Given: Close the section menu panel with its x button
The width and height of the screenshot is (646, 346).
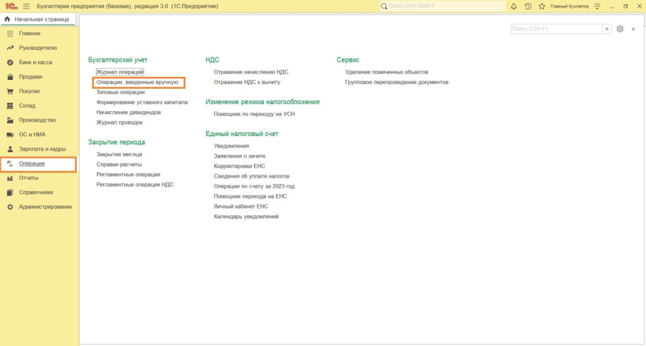Looking at the screenshot, I should [x=633, y=29].
